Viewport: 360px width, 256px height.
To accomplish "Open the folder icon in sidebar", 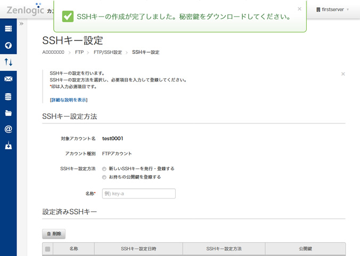I will tap(9, 113).
